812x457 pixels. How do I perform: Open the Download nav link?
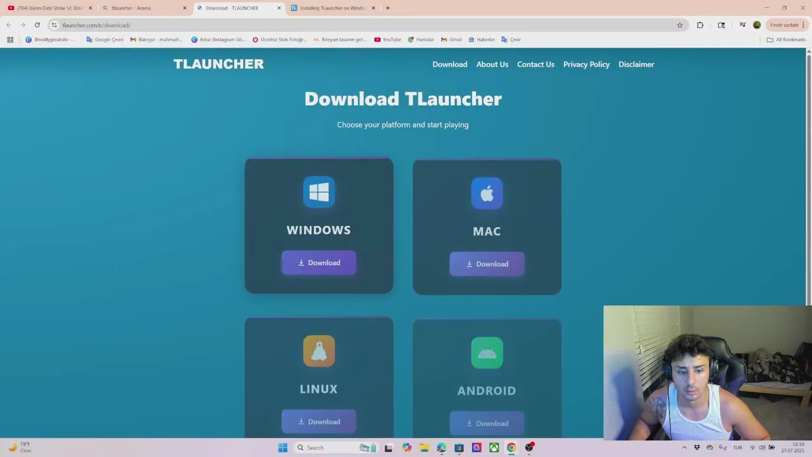[x=450, y=64]
